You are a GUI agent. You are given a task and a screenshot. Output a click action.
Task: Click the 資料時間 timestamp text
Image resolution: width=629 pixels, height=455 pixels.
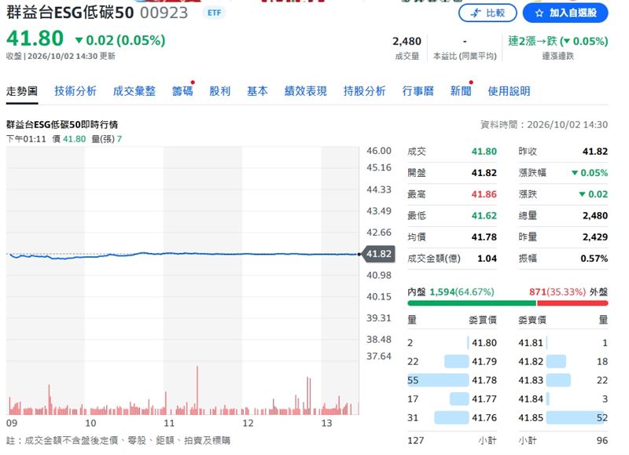[x=544, y=125]
